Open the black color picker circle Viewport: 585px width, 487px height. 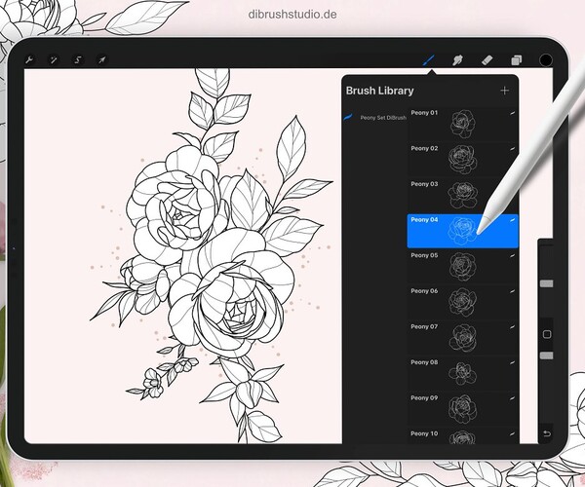pos(546,60)
